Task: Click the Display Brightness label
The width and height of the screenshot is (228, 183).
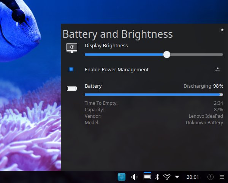Action: click(x=106, y=46)
